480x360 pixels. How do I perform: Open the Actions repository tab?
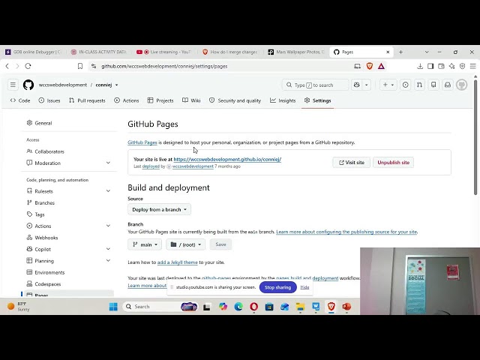pos(127,100)
